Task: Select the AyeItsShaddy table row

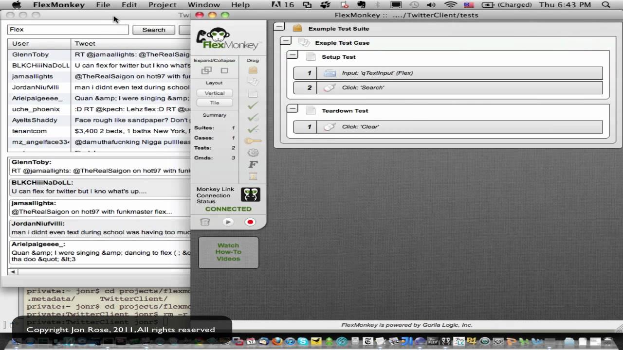Action: [99, 120]
